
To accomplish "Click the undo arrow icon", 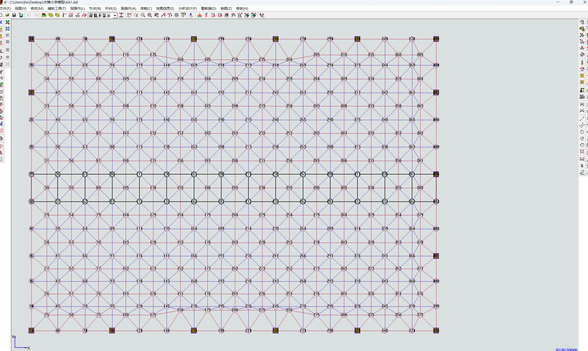I will tap(29, 15).
